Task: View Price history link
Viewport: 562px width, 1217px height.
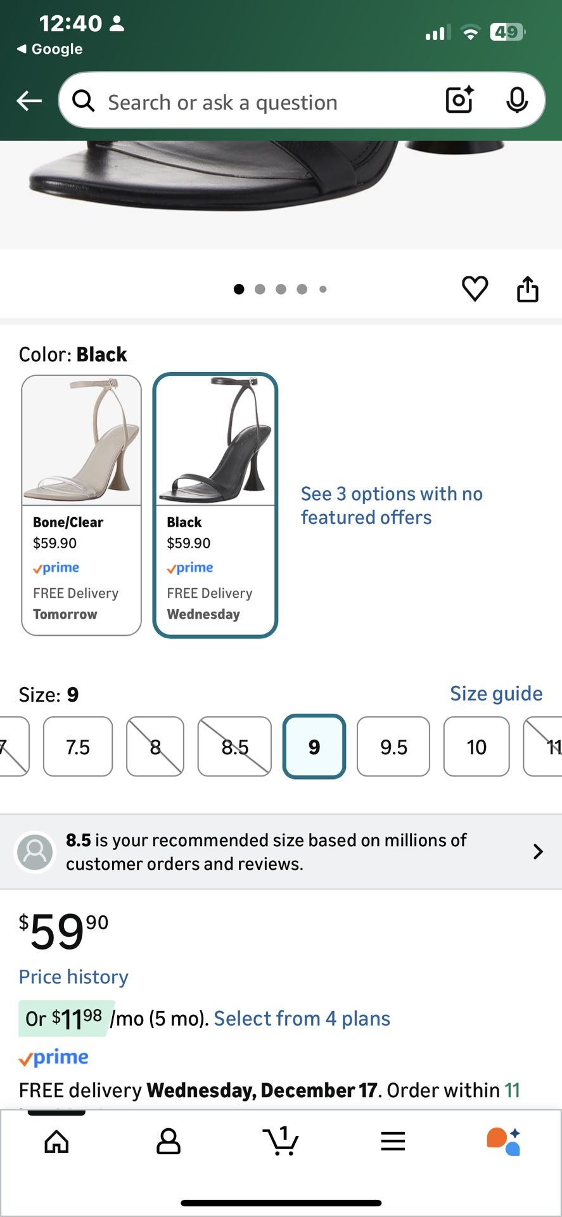Action: (x=73, y=977)
